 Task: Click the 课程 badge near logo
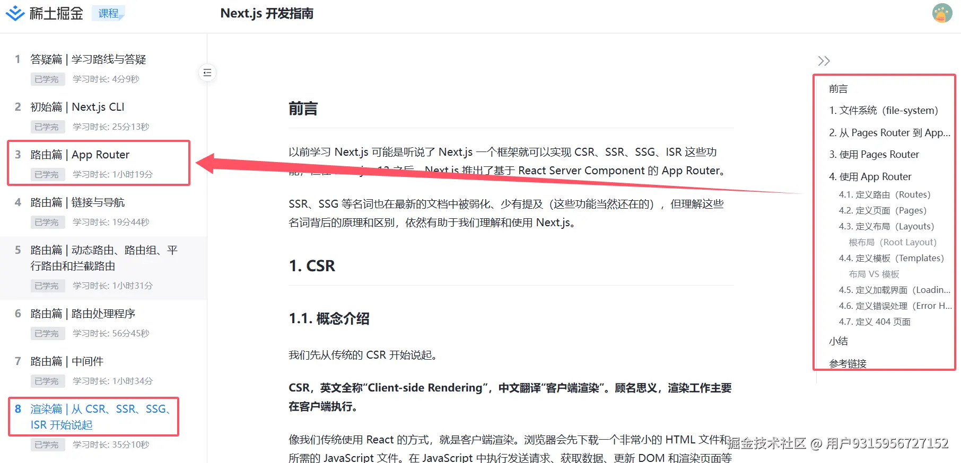click(x=108, y=13)
